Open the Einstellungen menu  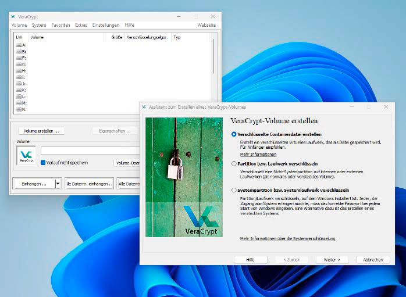[x=106, y=25]
